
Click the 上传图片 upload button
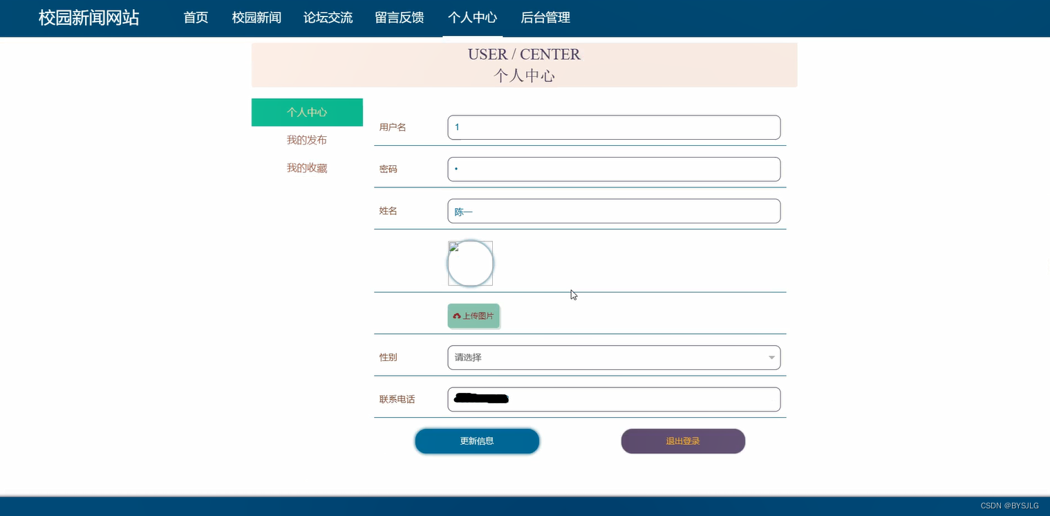click(474, 316)
